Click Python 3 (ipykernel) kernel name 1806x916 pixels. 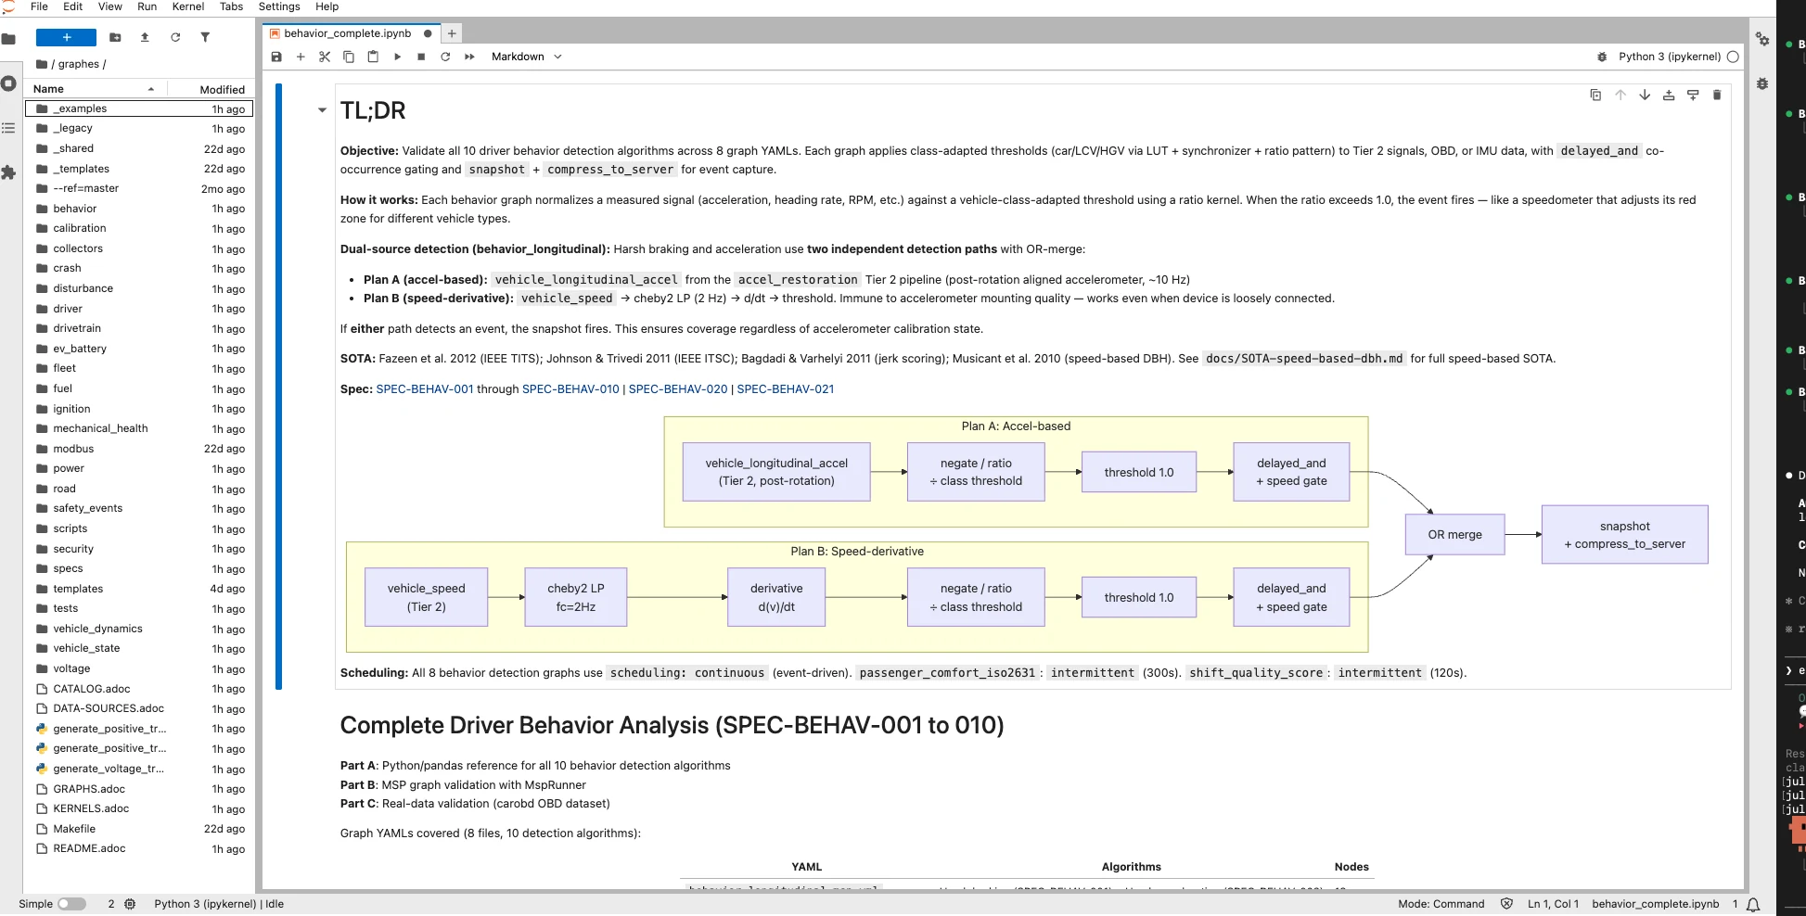point(1670,57)
